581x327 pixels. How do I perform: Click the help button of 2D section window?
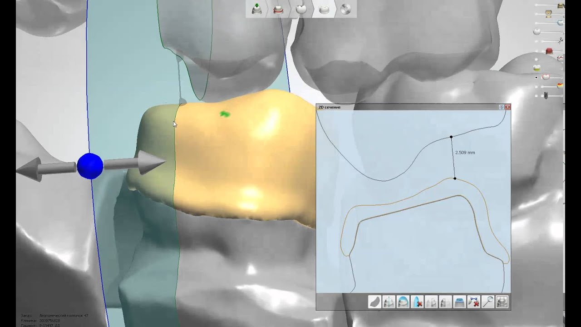(502, 107)
